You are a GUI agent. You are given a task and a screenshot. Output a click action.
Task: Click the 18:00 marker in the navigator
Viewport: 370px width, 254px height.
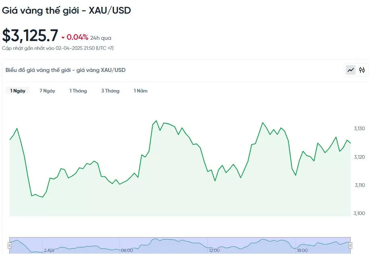pos(302,250)
